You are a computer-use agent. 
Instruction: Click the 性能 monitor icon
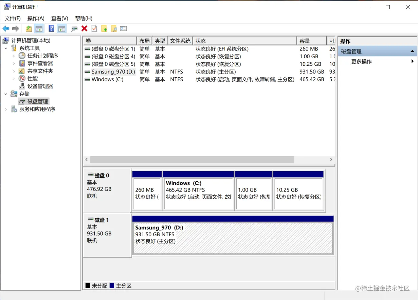[22, 79]
